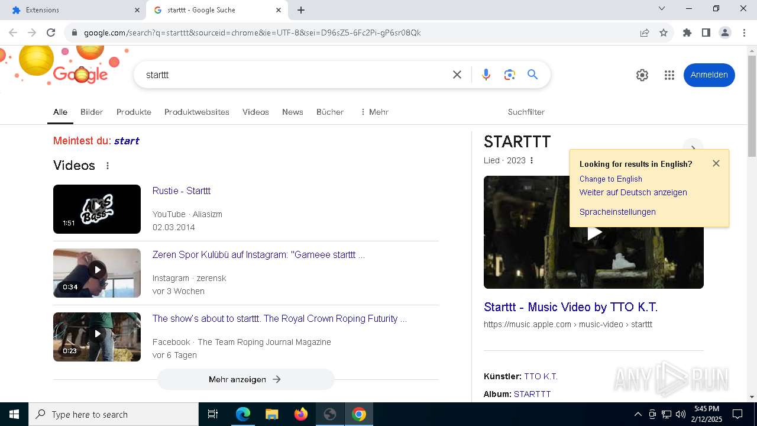Viewport: 757px width, 426px height.
Task: Play the STARTTT music video preview
Action: pos(594,232)
